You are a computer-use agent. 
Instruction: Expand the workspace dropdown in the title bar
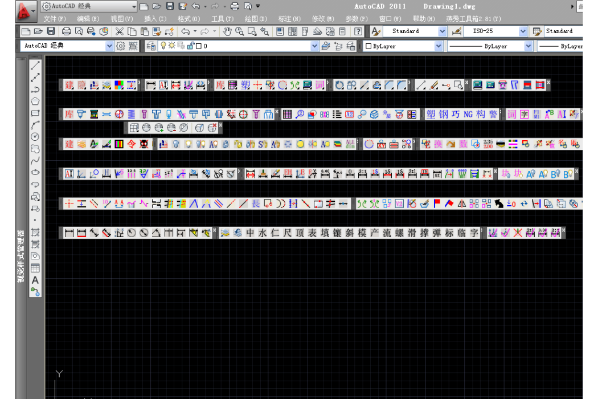tap(134, 6)
